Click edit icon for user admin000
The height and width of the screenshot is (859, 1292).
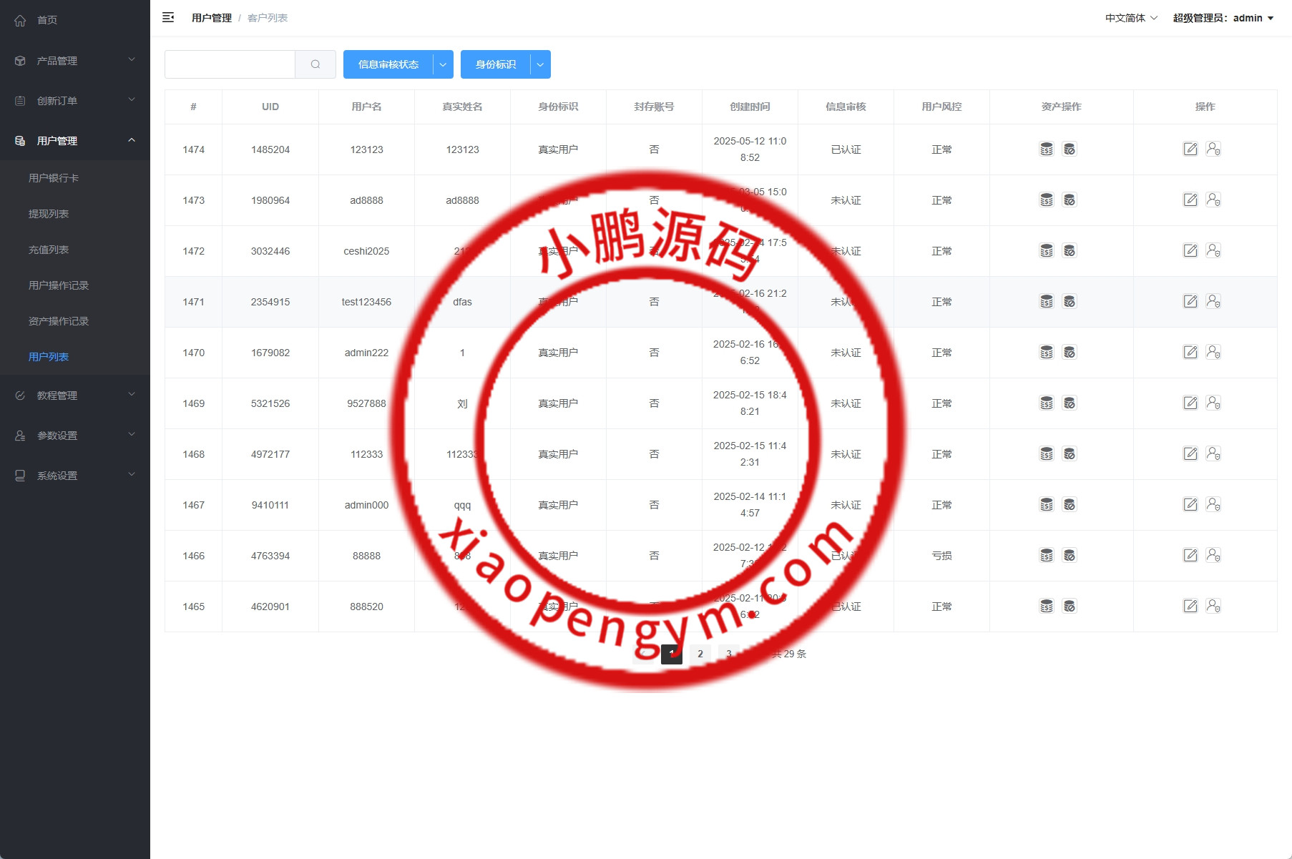(1190, 505)
